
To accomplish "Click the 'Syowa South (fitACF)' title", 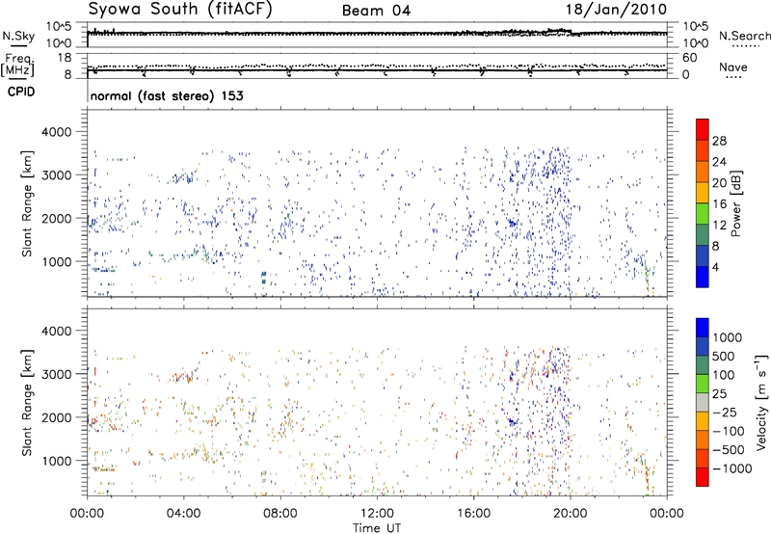I will (x=180, y=9).
